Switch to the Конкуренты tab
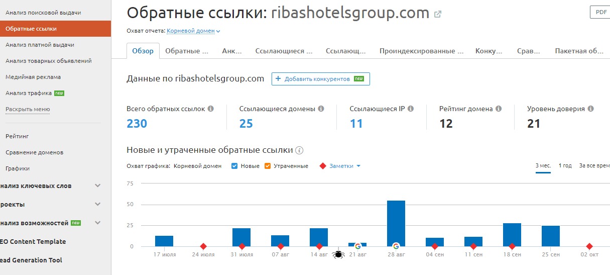The width and height of the screenshot is (610, 275). tap(489, 51)
